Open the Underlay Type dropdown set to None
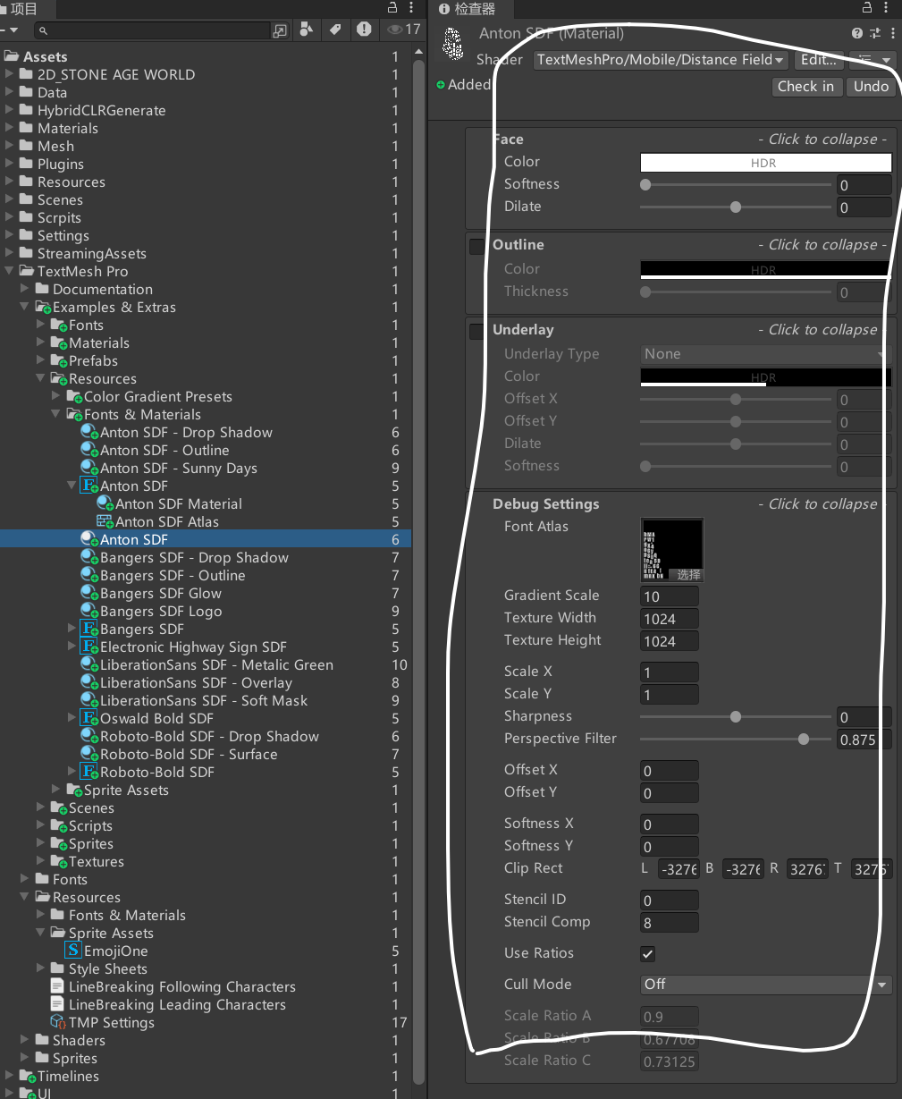This screenshot has width=902, height=1099. point(764,354)
